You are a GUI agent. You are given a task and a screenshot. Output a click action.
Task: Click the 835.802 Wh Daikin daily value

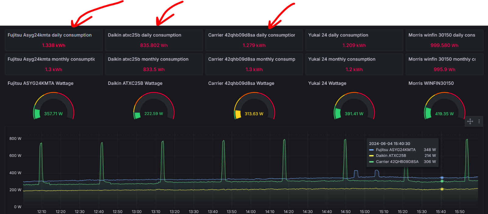tap(154, 45)
